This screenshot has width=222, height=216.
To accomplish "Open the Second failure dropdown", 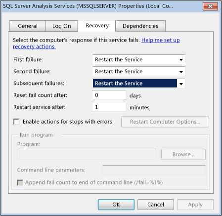I will [138, 71].
